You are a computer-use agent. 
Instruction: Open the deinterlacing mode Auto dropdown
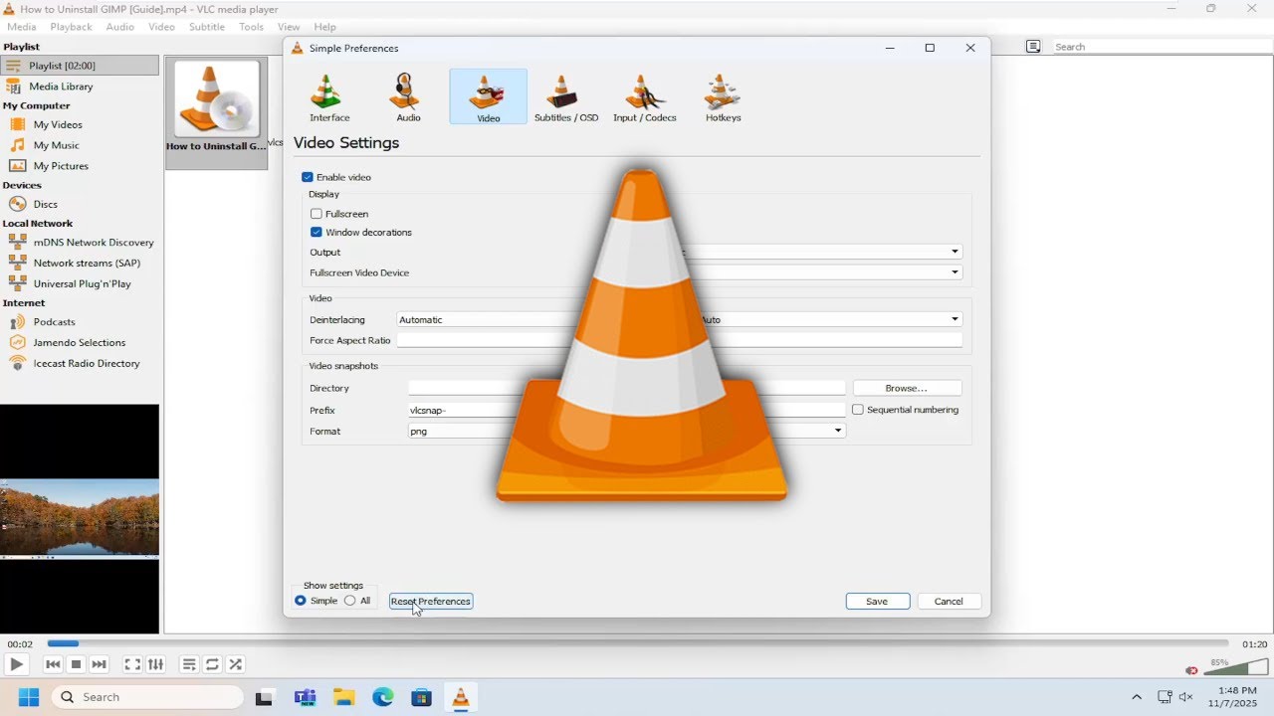(829, 320)
